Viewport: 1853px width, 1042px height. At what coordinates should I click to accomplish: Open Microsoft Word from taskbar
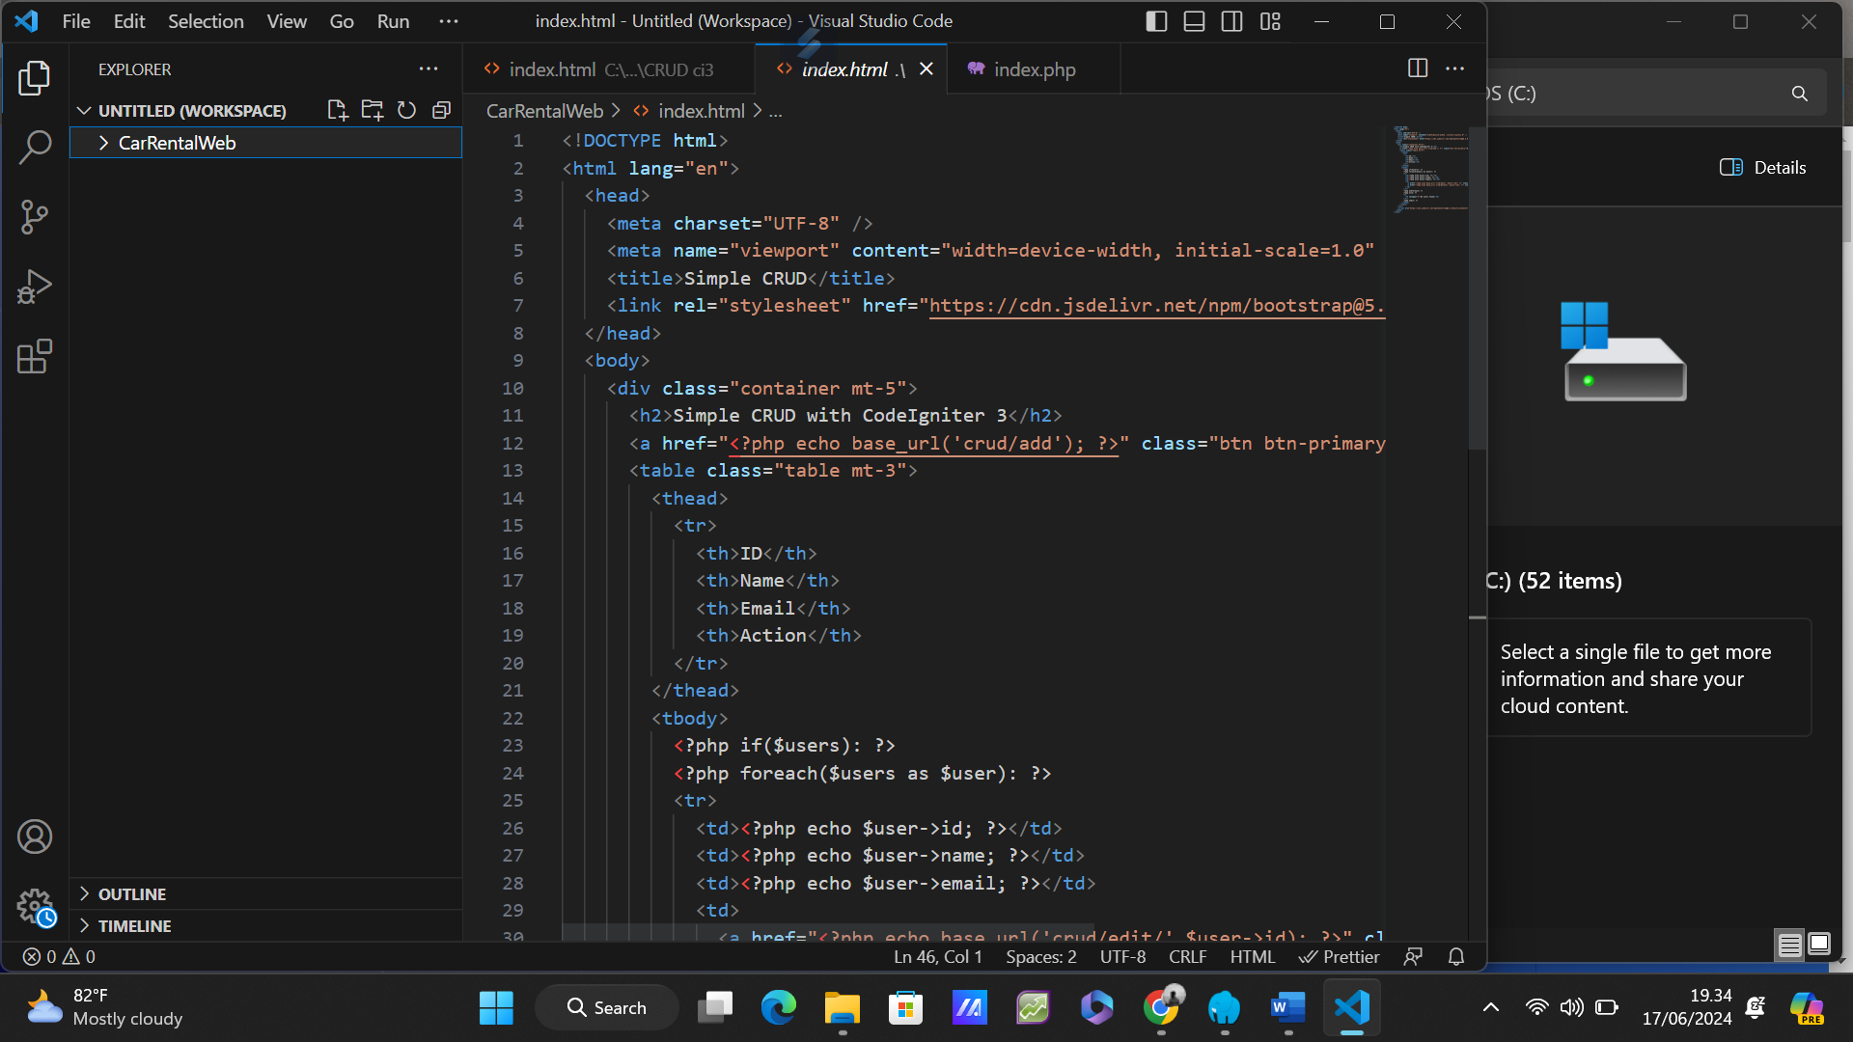pyautogui.click(x=1288, y=1008)
